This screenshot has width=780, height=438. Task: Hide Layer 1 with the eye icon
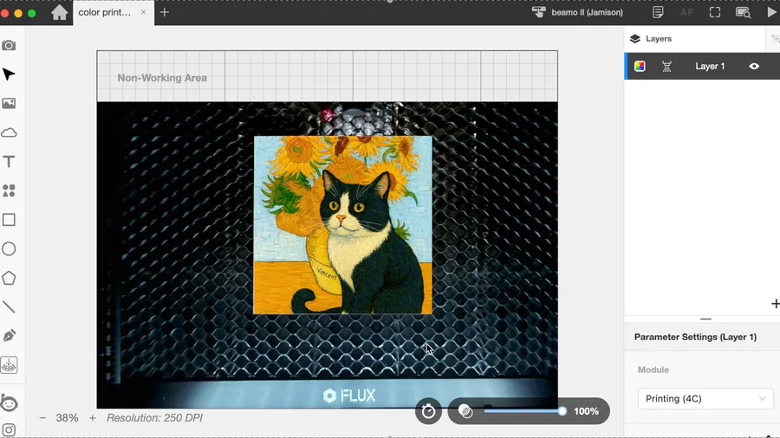[754, 66]
